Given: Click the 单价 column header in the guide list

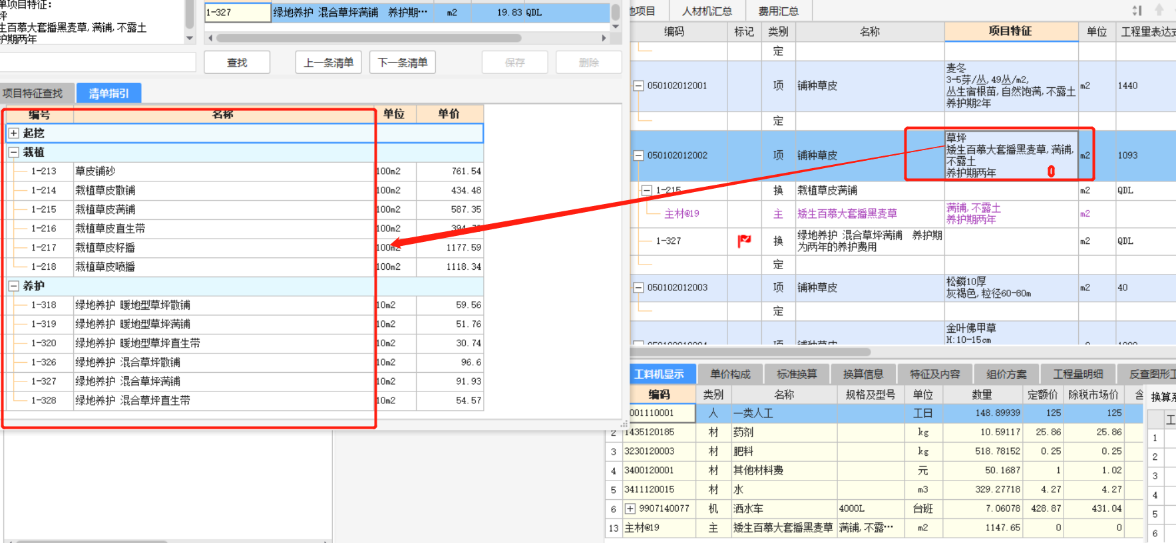Looking at the screenshot, I should (x=449, y=114).
